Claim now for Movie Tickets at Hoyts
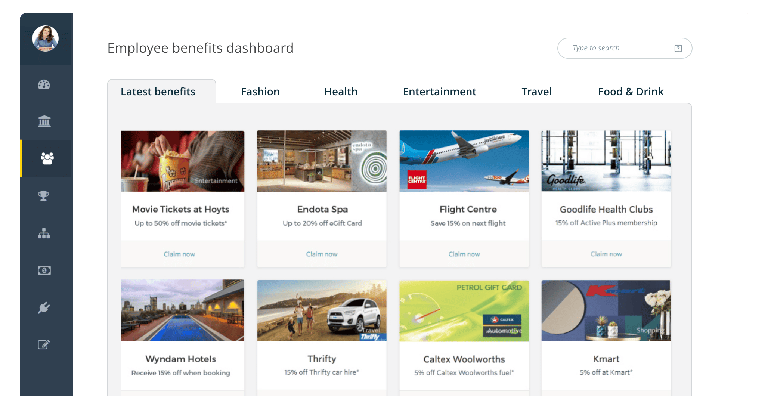 point(179,254)
